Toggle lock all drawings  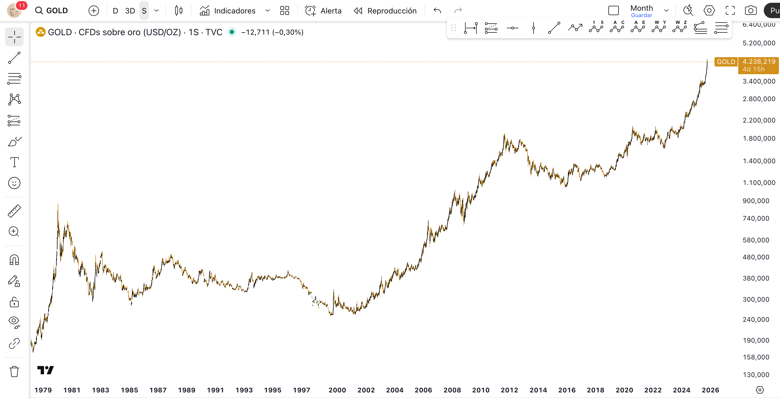[14, 302]
